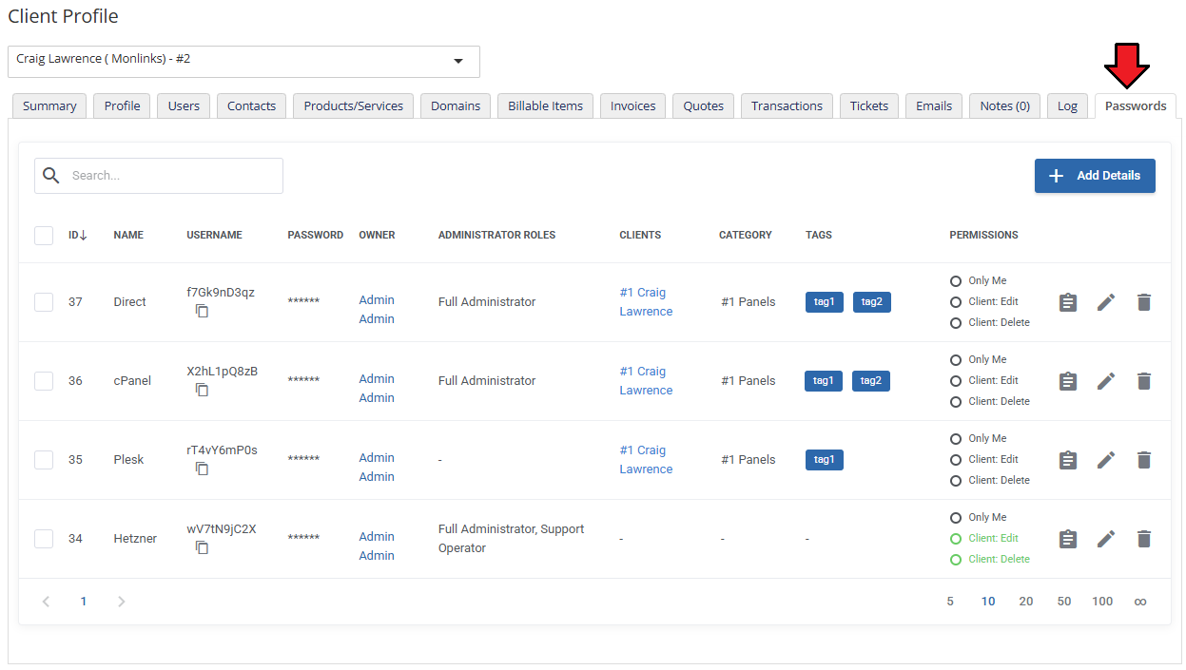This screenshot has width=1186, height=670.
Task: Open clipboard details icon for Hetzner
Action: [1068, 539]
